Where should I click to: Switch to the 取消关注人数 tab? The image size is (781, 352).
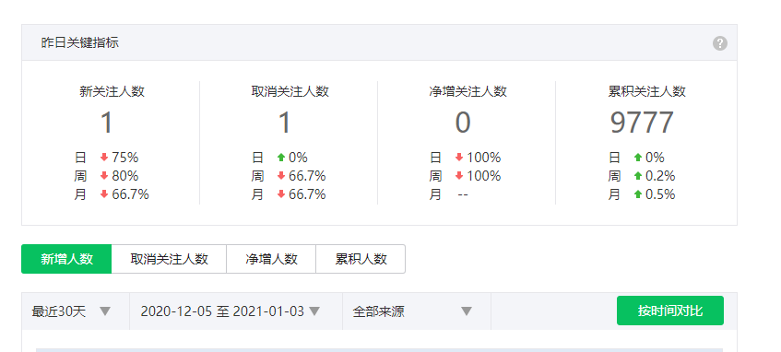click(x=169, y=259)
